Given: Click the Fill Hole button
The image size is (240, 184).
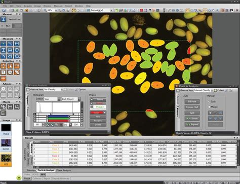Looking at the screenshot, I should (x=192, y=101).
